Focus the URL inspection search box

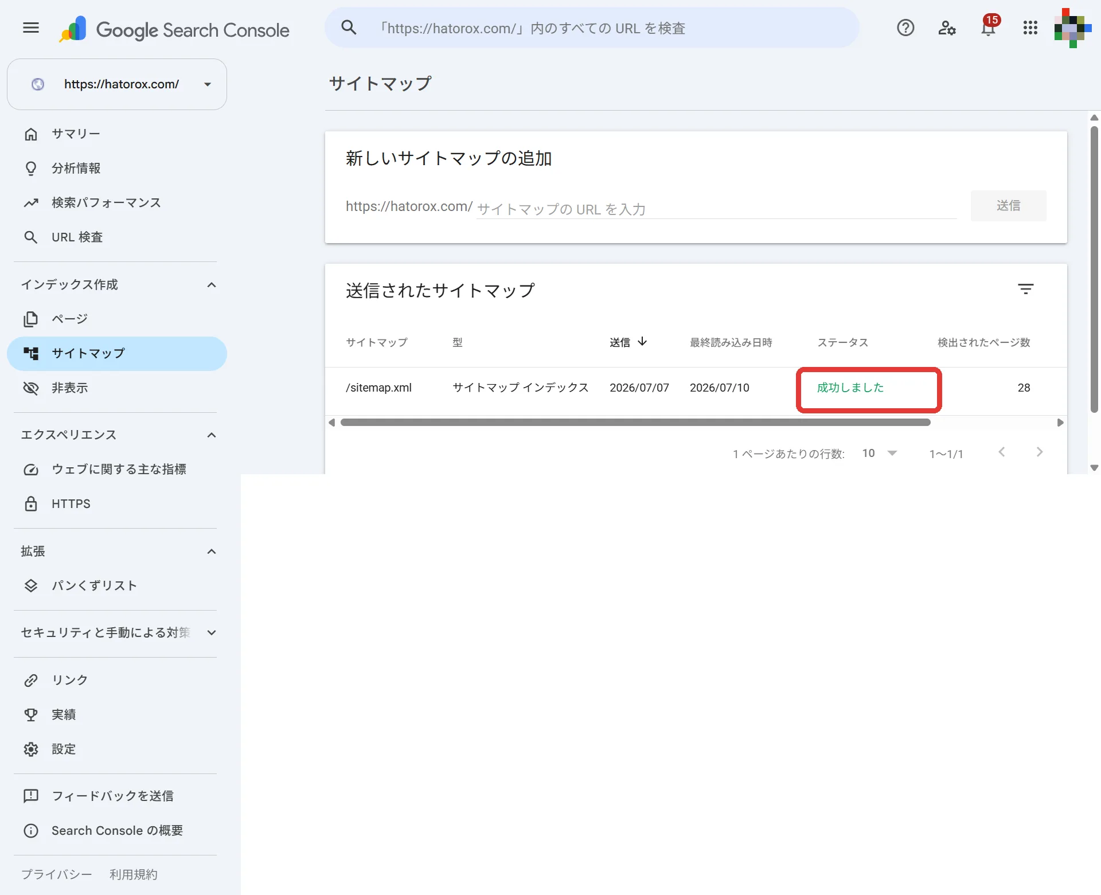[592, 28]
